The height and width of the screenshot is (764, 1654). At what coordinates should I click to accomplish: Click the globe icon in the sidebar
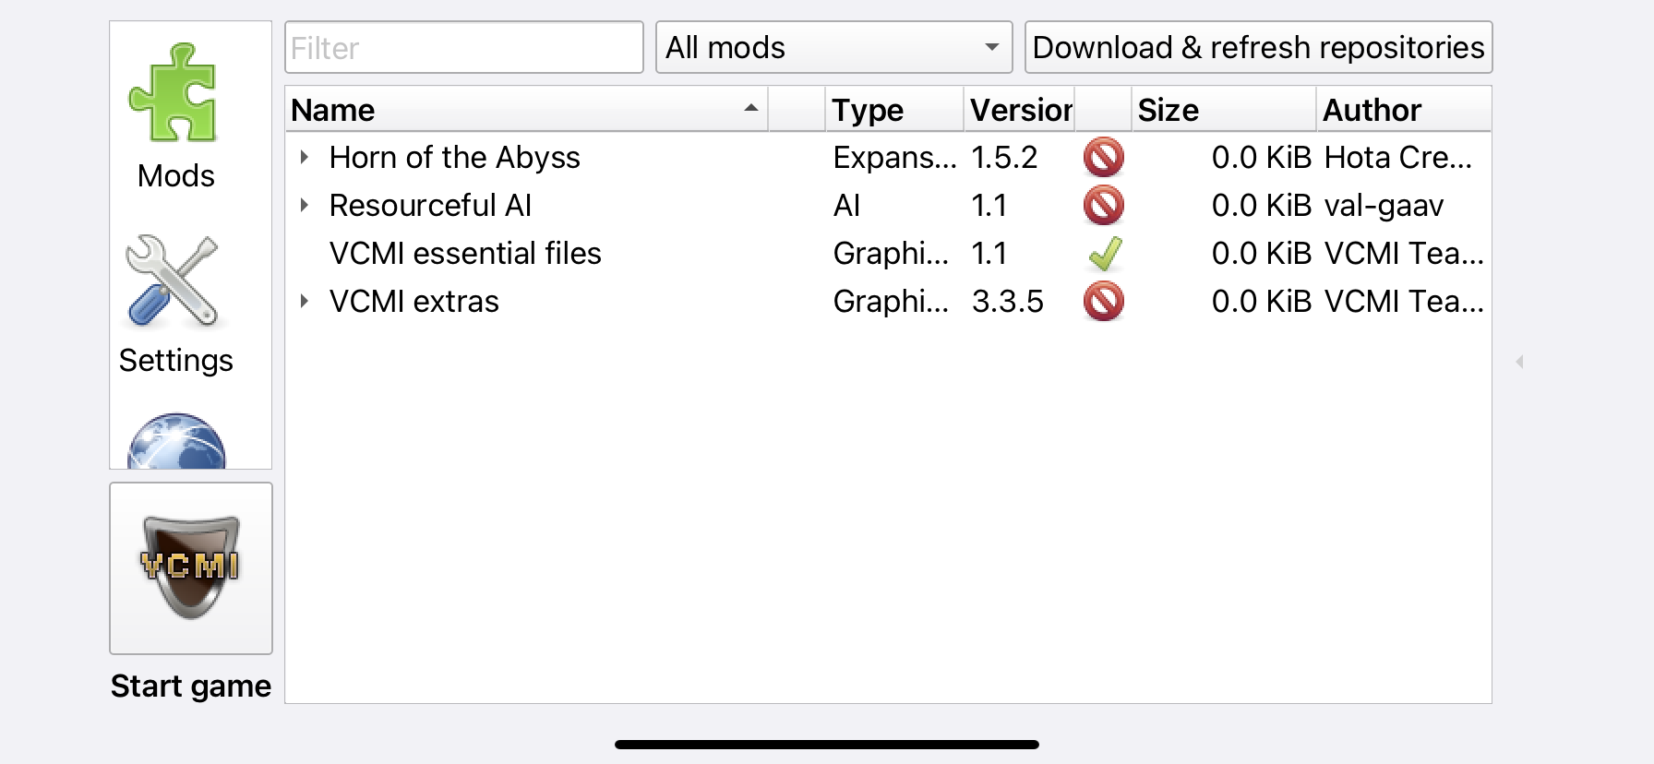point(175,443)
